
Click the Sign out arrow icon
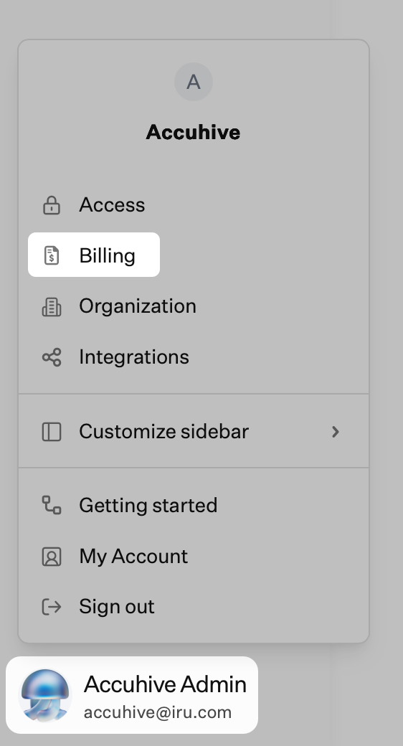click(52, 607)
